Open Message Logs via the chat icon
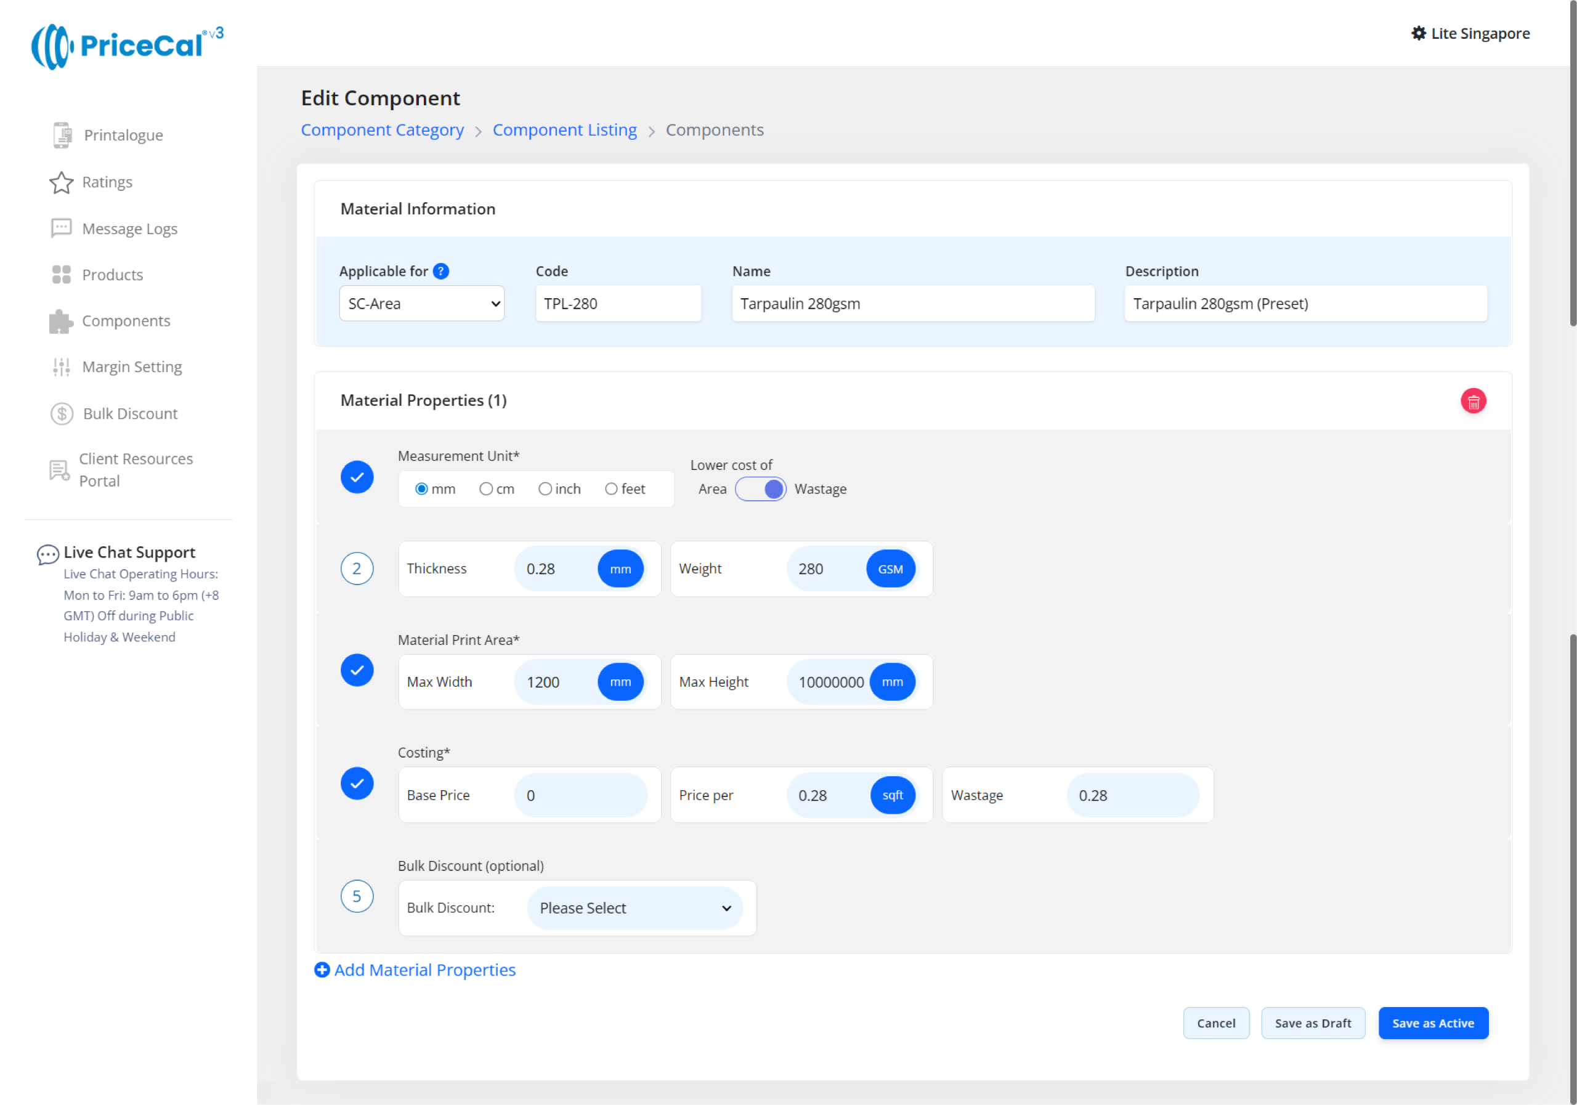Viewport: 1577px width, 1105px height. click(61, 229)
